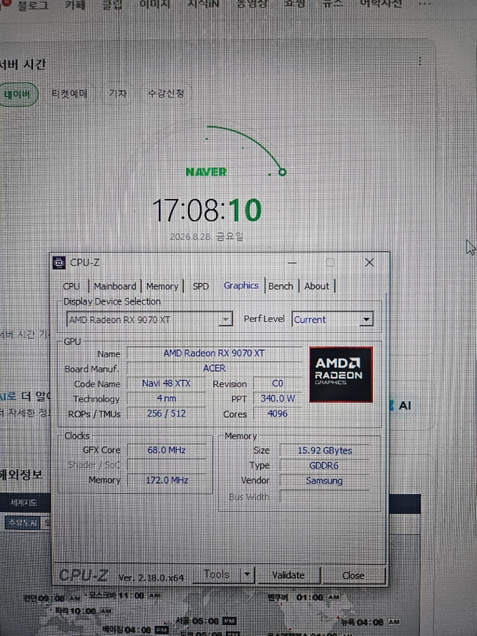Screen dimensions: 477x636
Task: Click the 서울 05:08 time on map
Action: (206, 621)
